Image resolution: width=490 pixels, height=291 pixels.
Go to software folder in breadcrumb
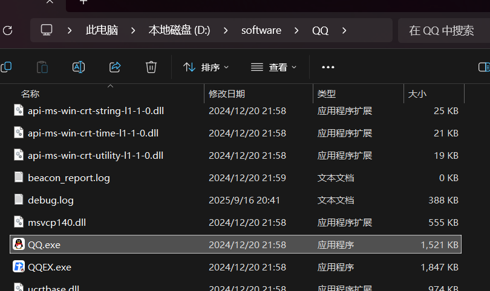261,30
